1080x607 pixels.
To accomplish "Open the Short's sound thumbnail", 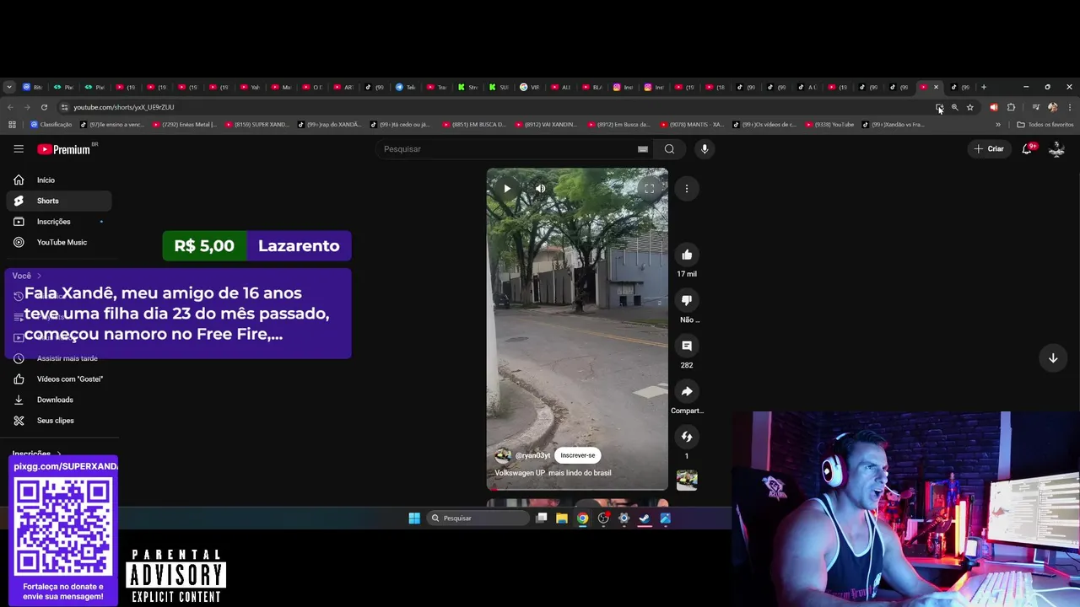I will tap(687, 480).
